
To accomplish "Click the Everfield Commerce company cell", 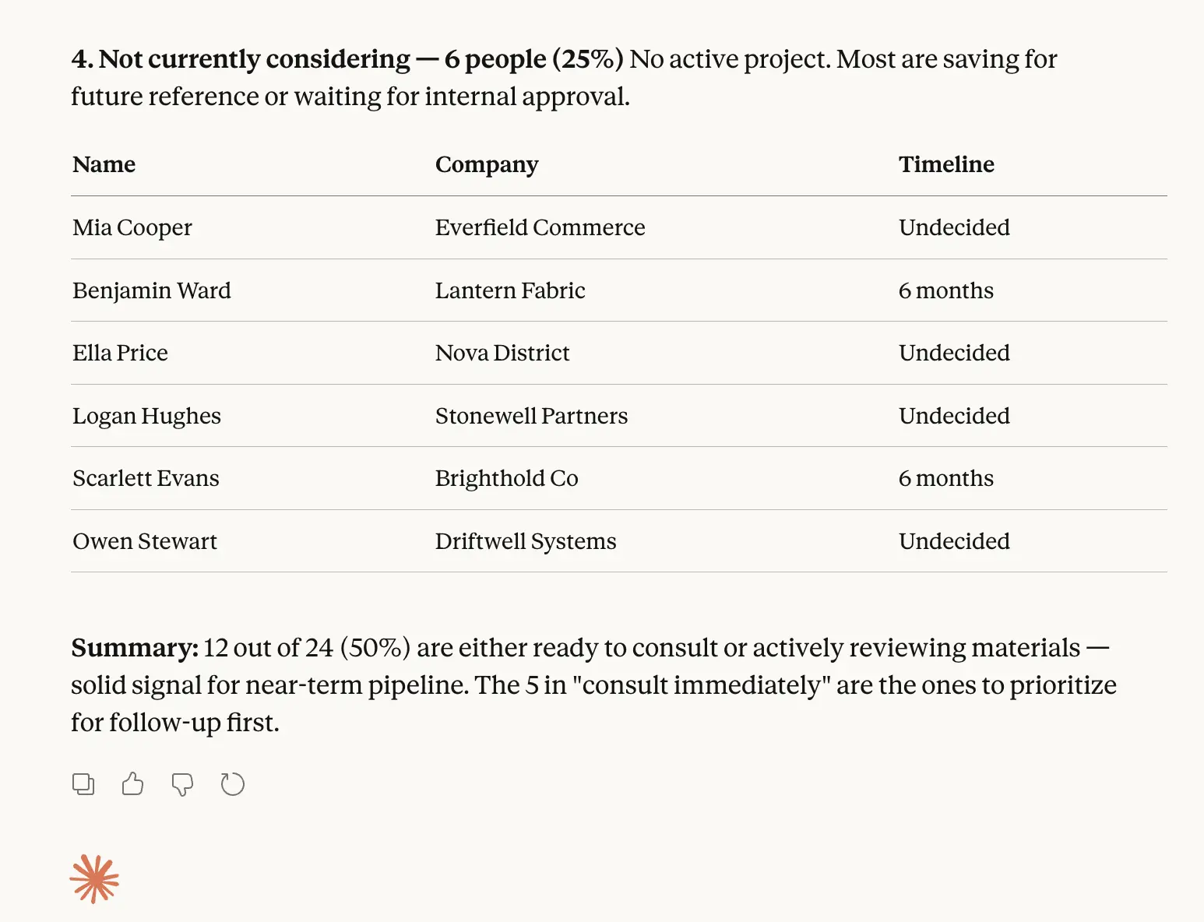I will [540, 227].
